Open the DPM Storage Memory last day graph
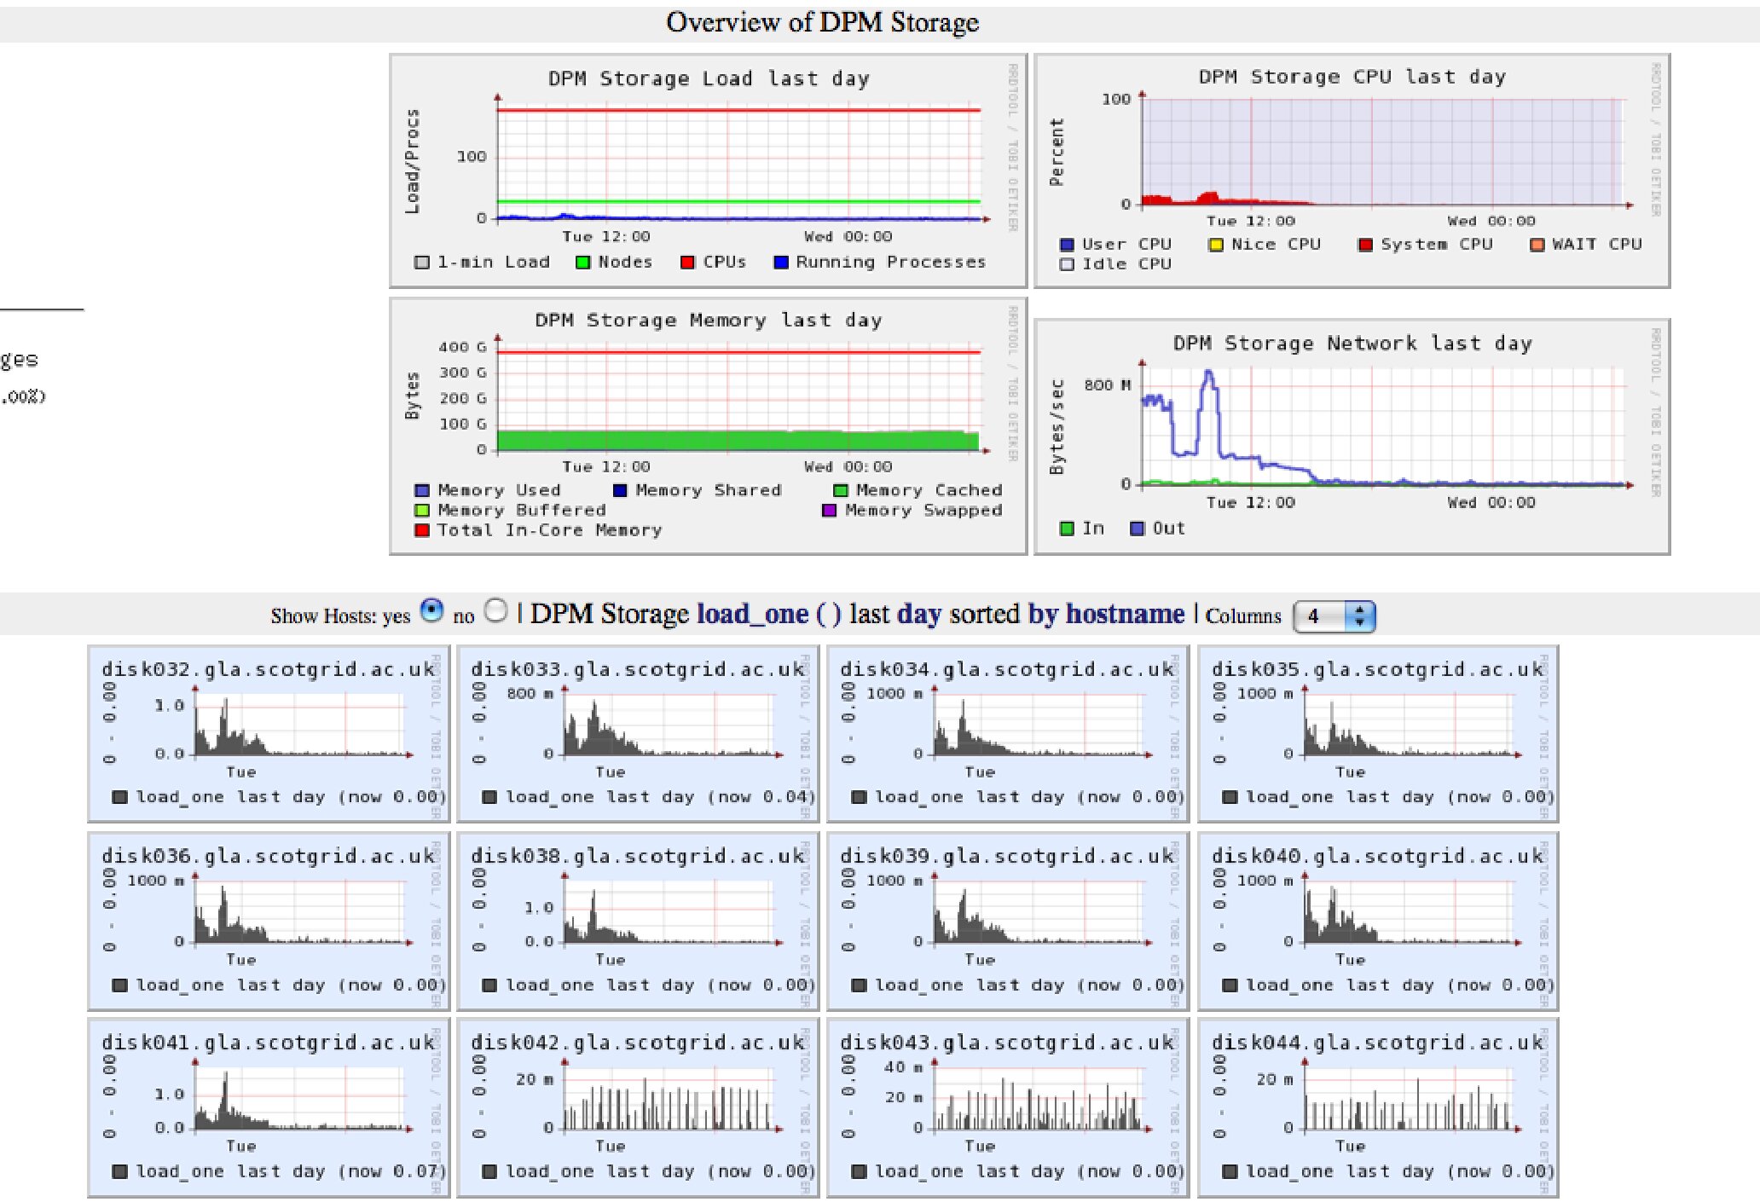1760x1202 pixels. point(708,425)
